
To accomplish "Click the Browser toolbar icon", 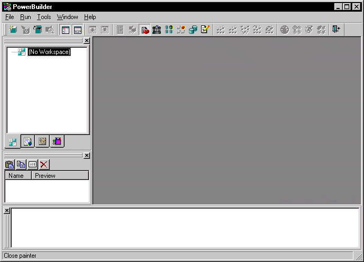I will 132,30.
